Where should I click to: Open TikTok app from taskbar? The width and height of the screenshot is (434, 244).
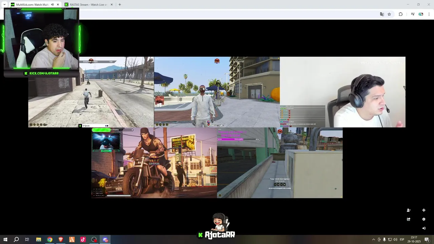(x=83, y=240)
